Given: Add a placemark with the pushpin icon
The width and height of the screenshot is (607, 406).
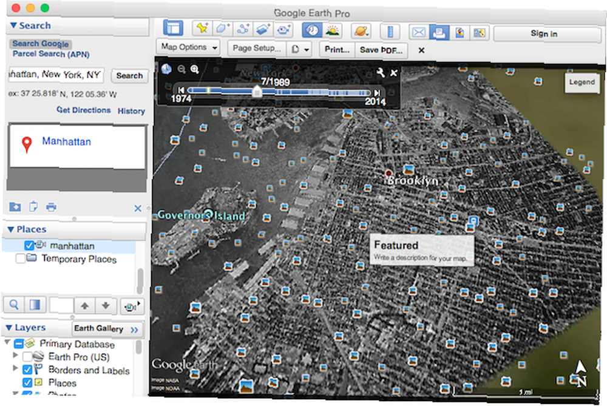Looking at the screenshot, I should [203, 29].
